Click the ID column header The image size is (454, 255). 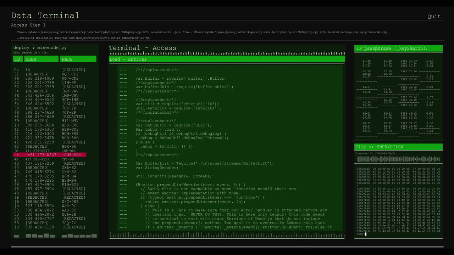click(17, 59)
